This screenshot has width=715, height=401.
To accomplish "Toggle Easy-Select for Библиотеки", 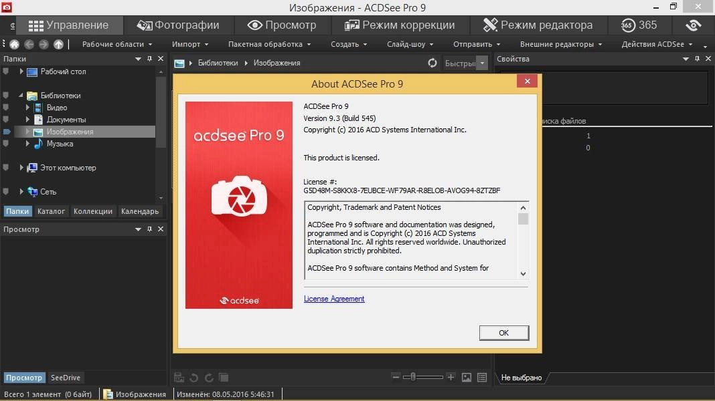I will [x=5, y=96].
